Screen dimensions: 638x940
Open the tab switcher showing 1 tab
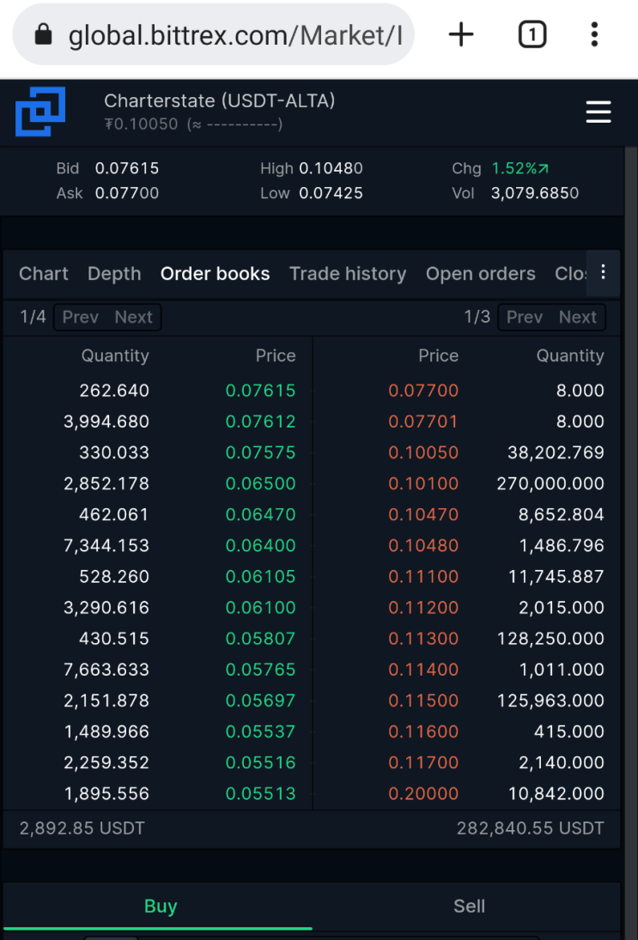coord(532,35)
